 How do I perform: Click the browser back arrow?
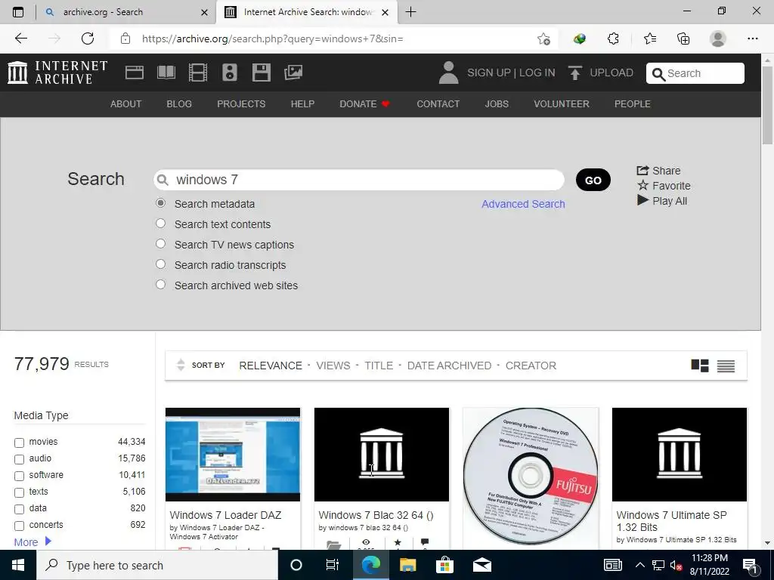point(20,39)
